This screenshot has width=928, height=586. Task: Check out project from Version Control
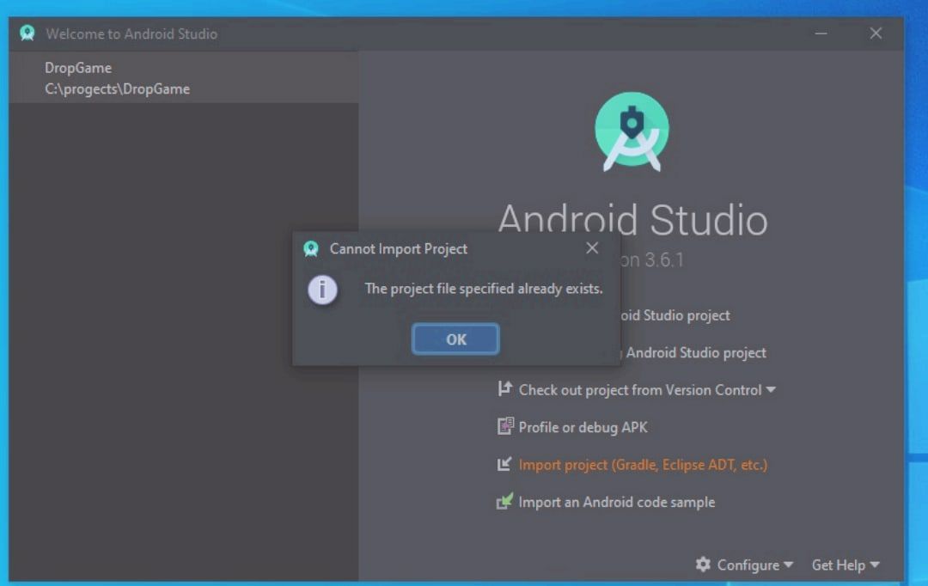(640, 390)
